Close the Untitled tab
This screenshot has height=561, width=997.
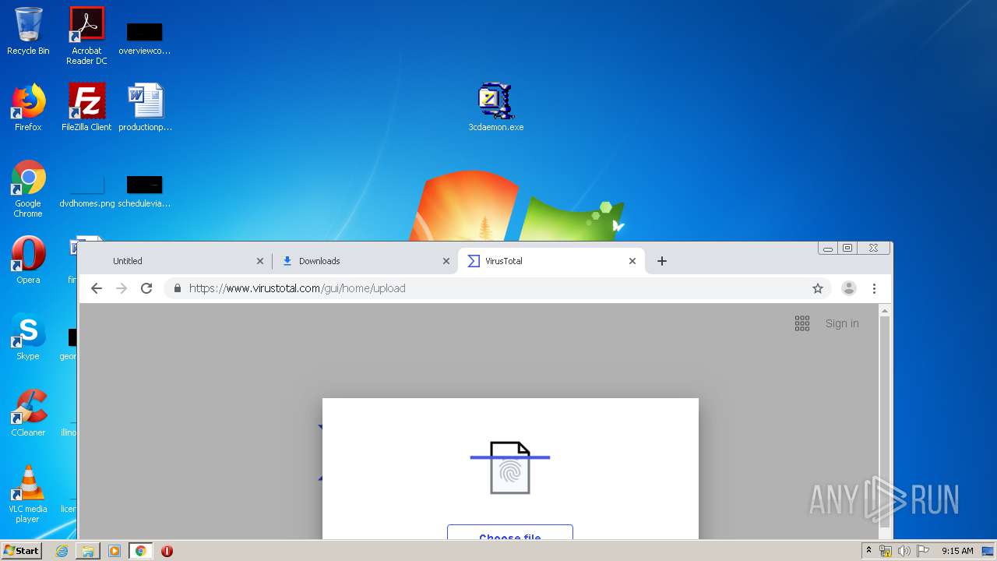(x=260, y=261)
